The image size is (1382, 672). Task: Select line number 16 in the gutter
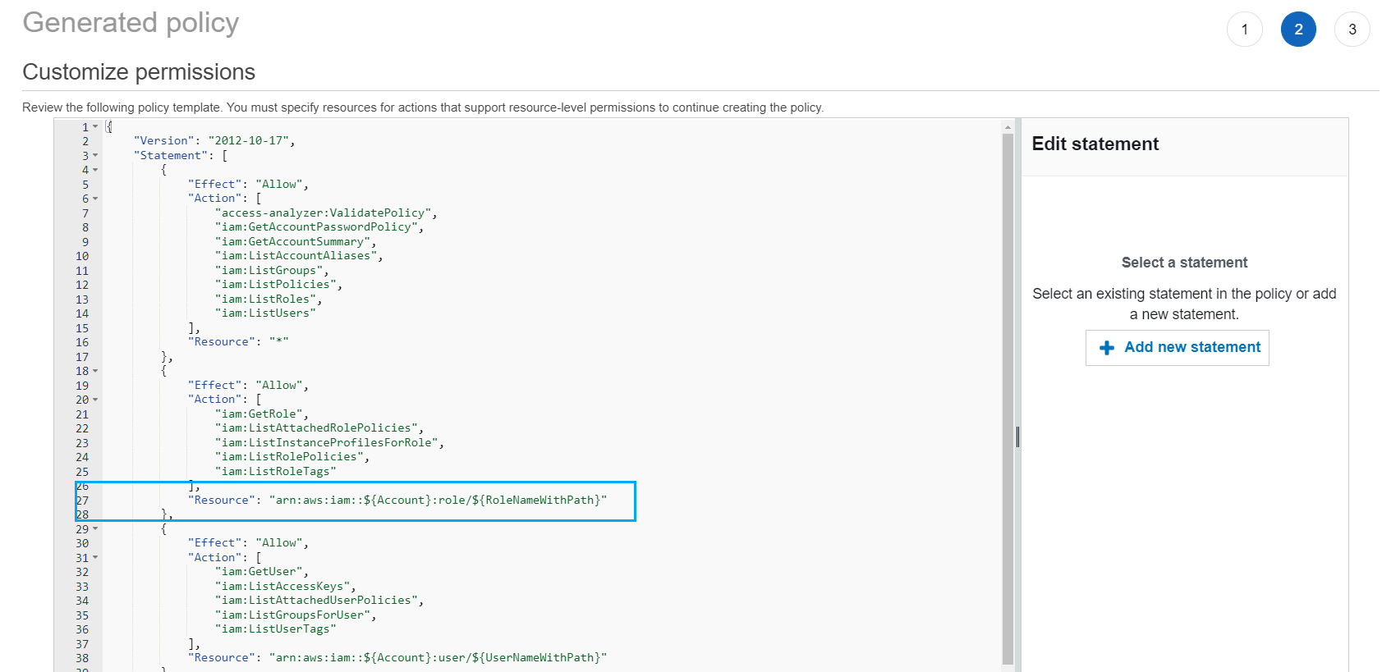coord(82,342)
